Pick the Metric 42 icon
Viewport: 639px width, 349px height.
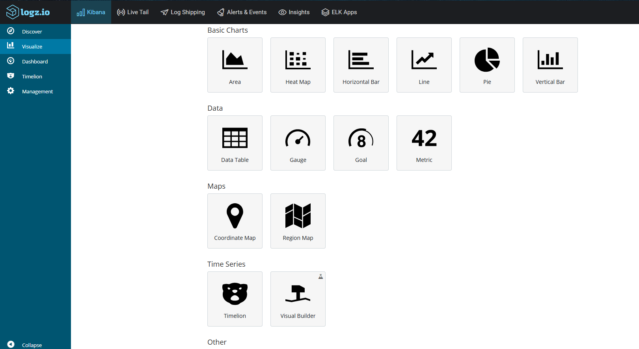424,138
